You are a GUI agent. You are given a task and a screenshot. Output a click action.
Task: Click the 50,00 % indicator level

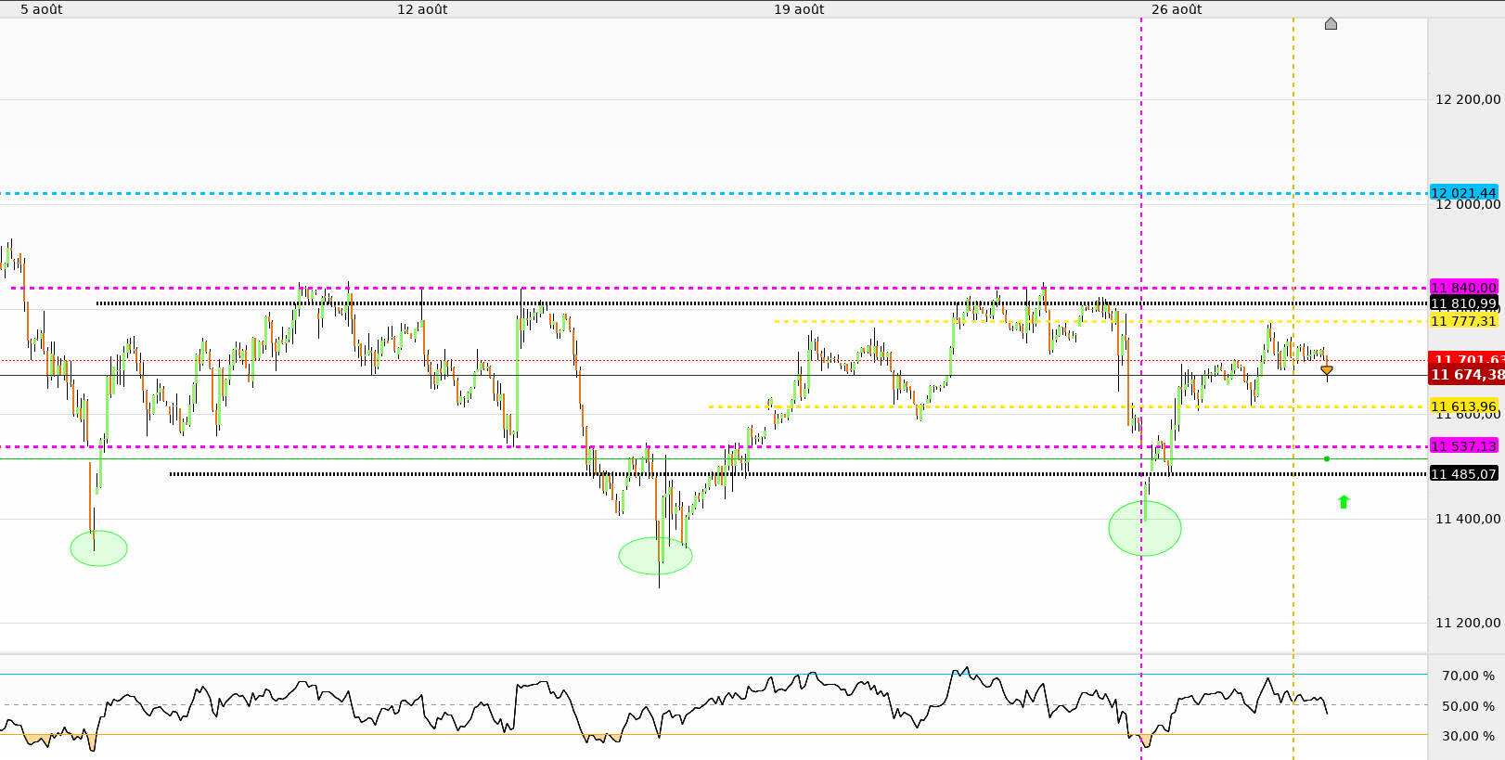1468,706
